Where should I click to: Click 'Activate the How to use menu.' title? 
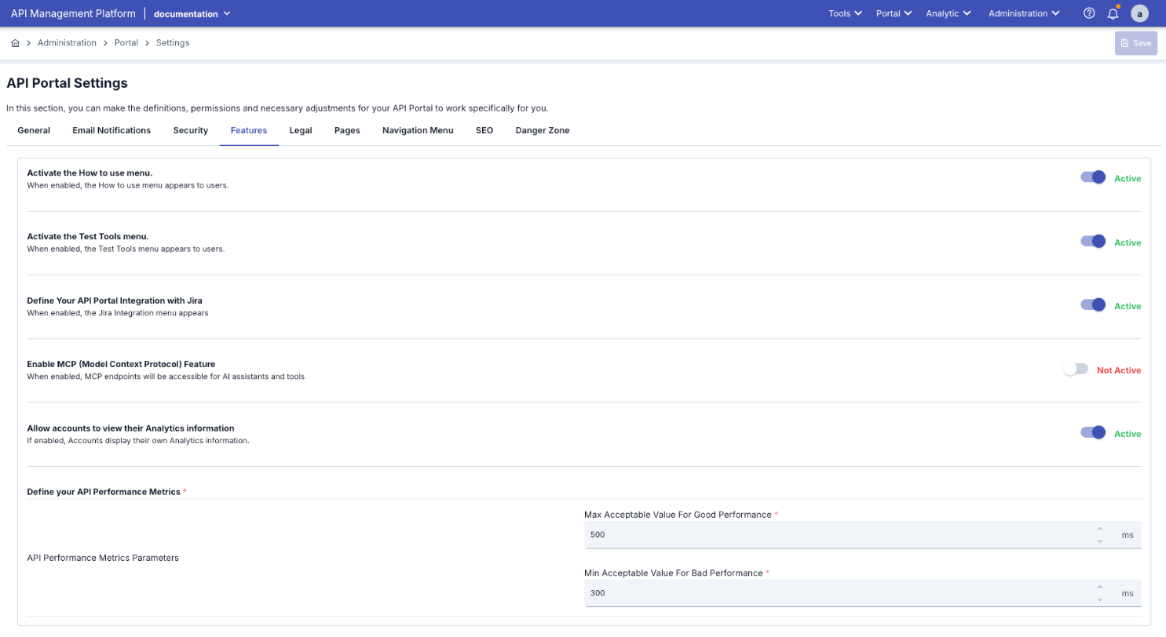click(90, 173)
